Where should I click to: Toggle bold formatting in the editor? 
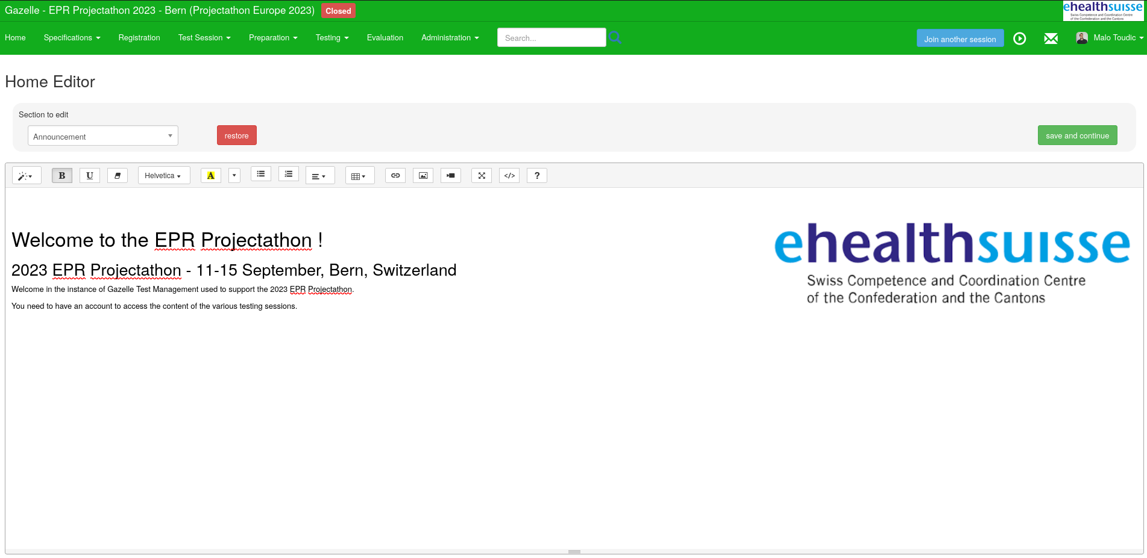pos(62,175)
